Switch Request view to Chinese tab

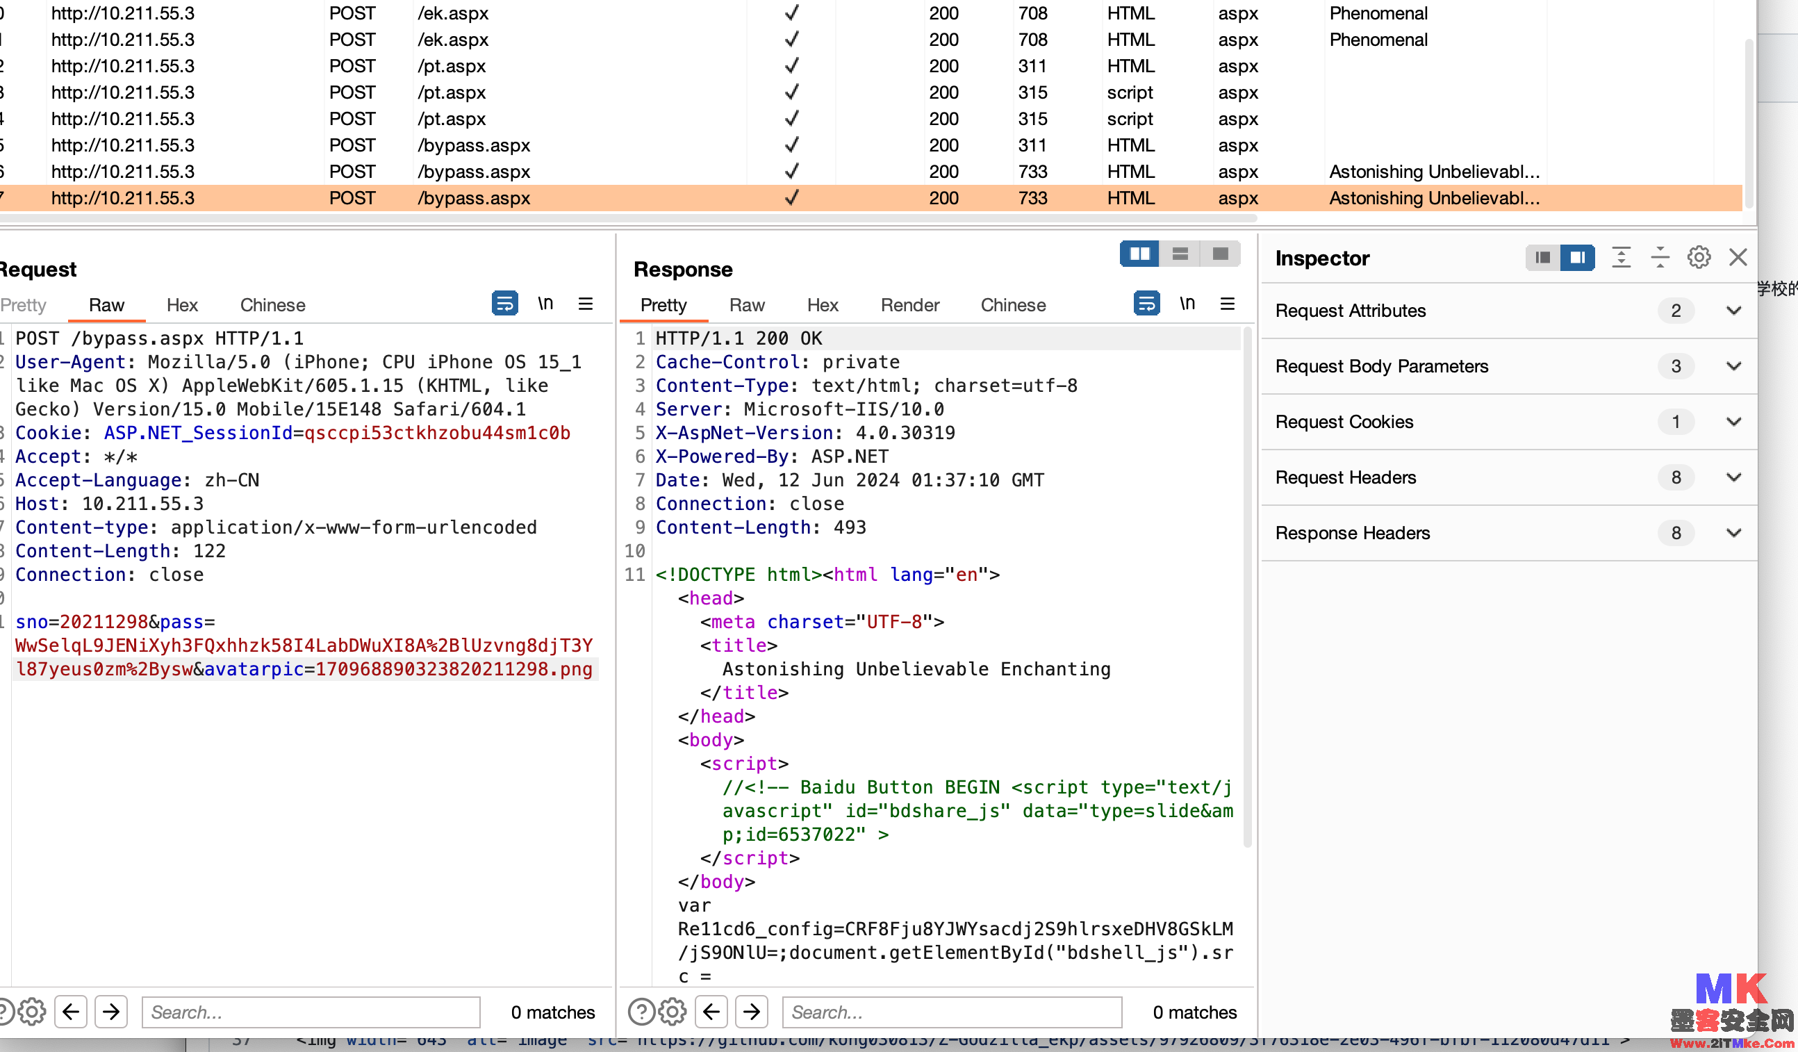272,306
